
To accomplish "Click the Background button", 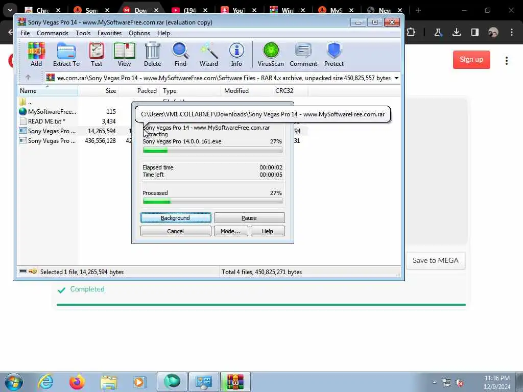I will tap(176, 217).
